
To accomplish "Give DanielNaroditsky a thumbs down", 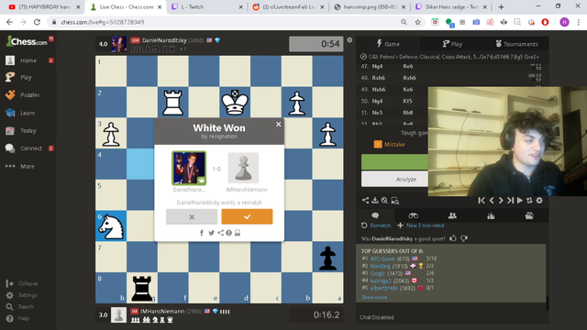I will tap(464, 238).
